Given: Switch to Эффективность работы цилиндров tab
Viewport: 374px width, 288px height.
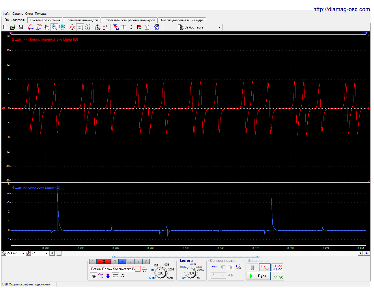Looking at the screenshot, I should click(129, 20).
